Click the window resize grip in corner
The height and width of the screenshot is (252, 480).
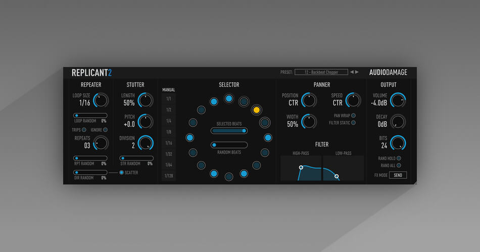pos(415,183)
